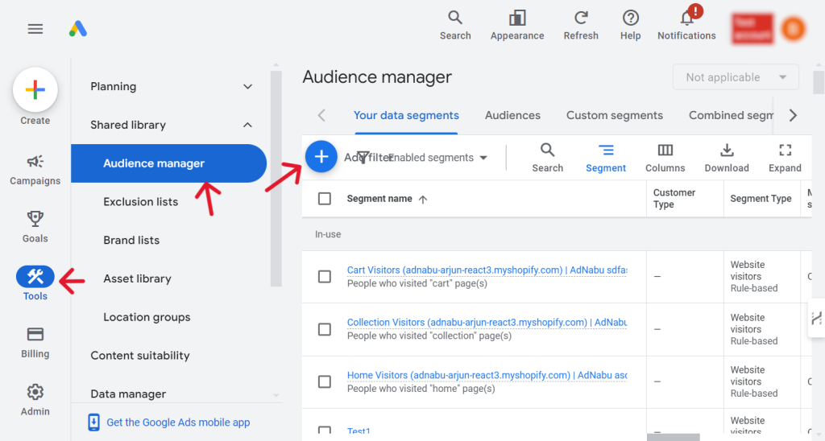Expand the table to full view
Viewport: 825px width, 441px height.
point(785,158)
